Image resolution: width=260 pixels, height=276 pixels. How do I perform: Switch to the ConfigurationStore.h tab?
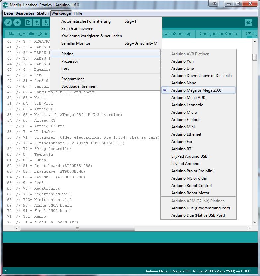pyautogui.click(x=218, y=34)
